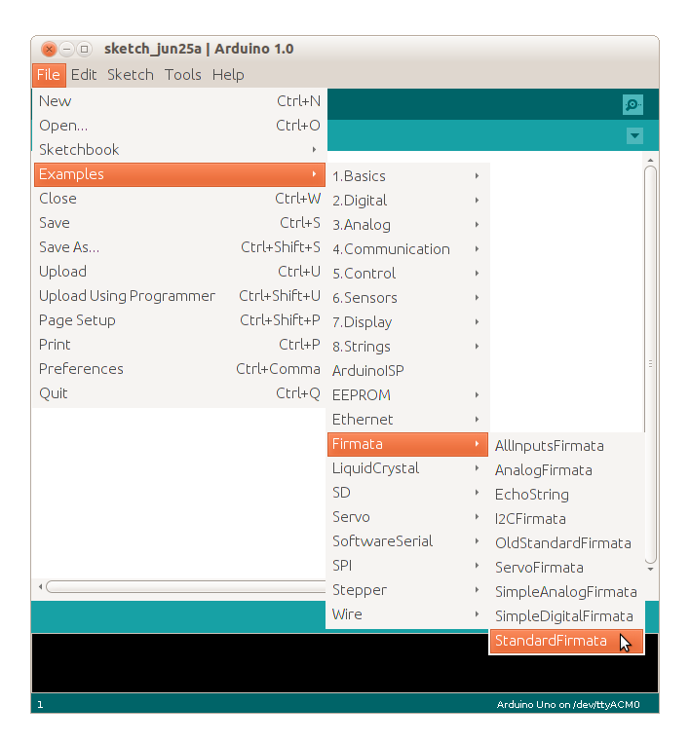Open the Help menu
690x742 pixels.
coord(228,75)
